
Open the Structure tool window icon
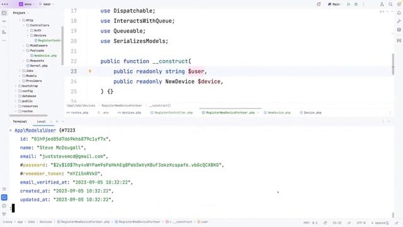click(4, 32)
